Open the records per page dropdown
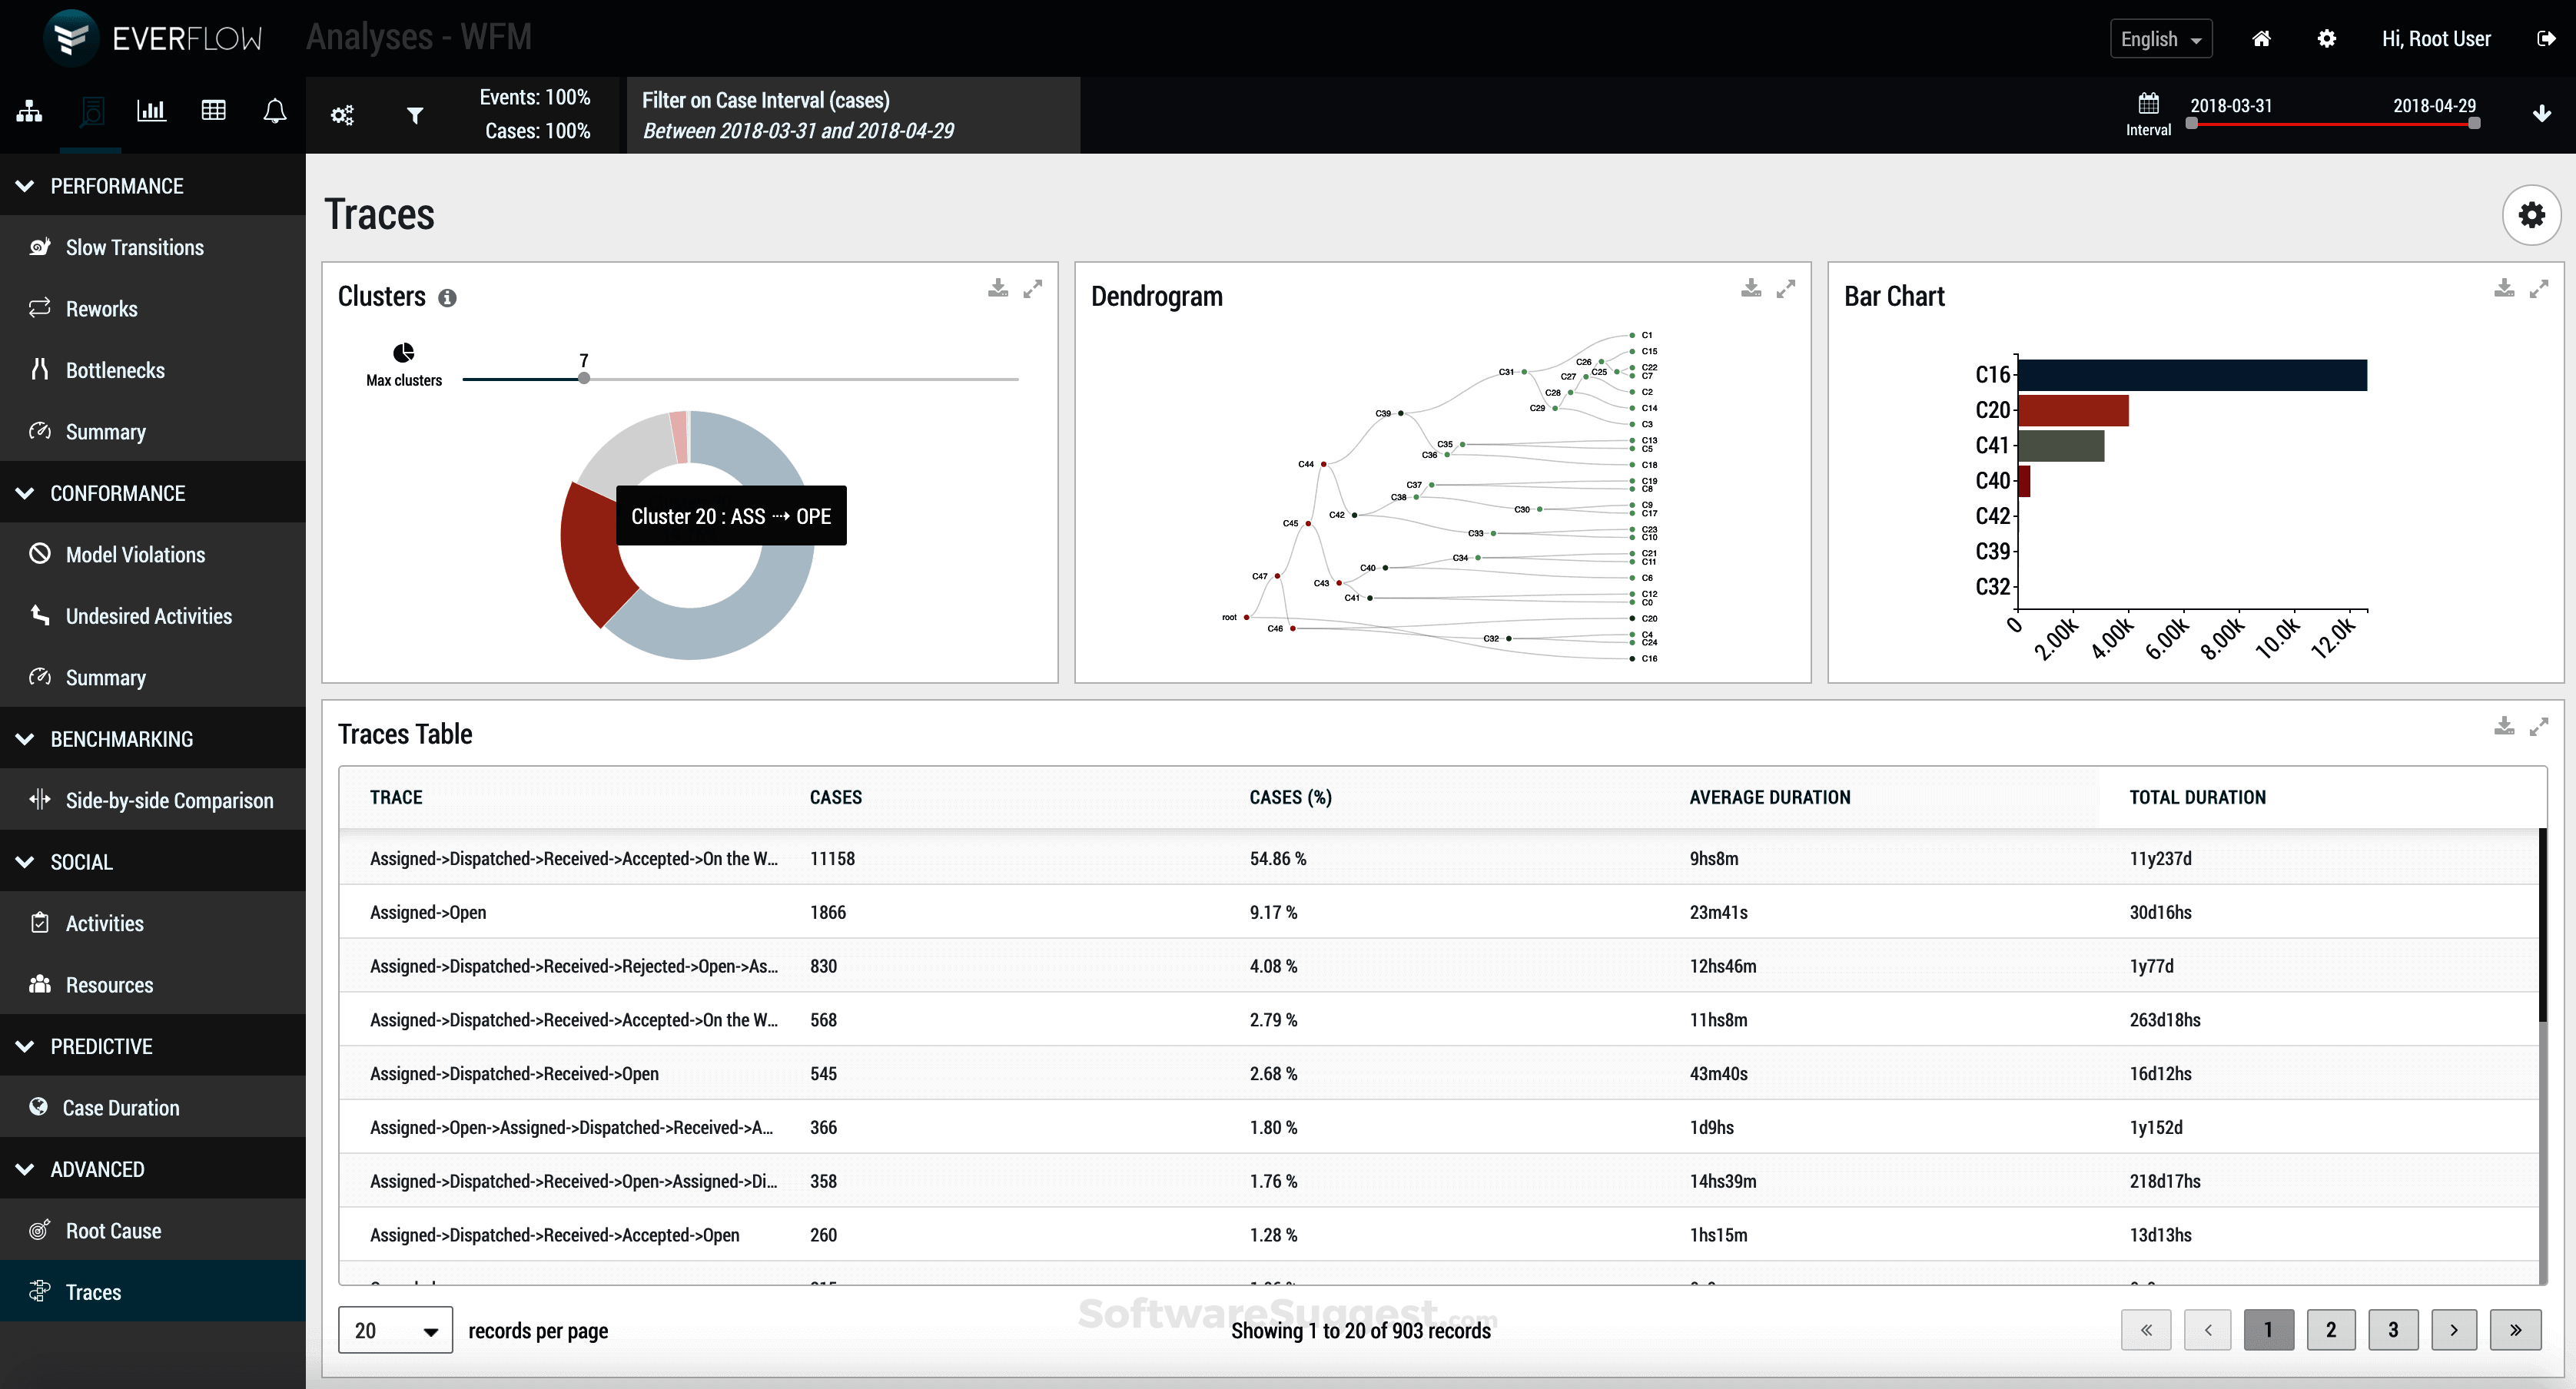 pos(394,1330)
